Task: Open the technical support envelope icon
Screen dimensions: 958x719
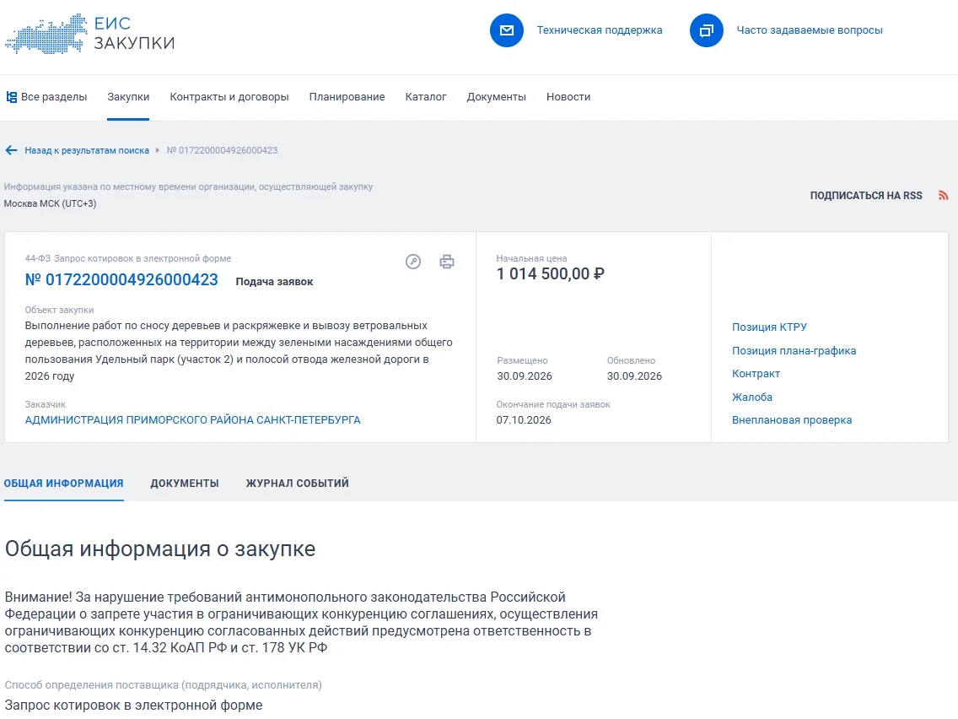Action: click(507, 30)
